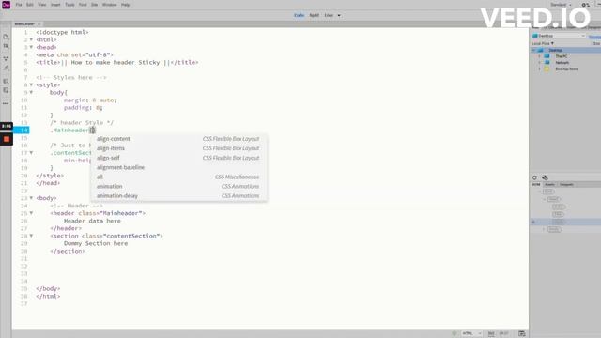Click the red stop recording button
Screen dimensions: 601x338
[7, 139]
